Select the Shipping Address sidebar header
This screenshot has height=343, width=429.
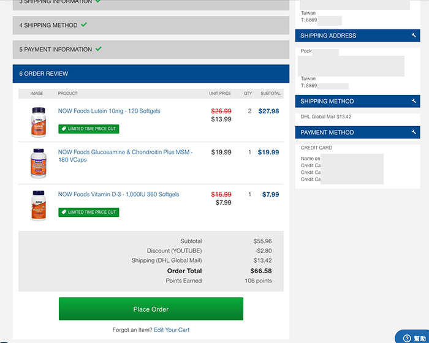click(357, 36)
